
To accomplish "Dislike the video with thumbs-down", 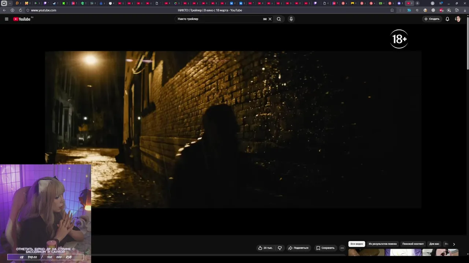I will (280, 248).
